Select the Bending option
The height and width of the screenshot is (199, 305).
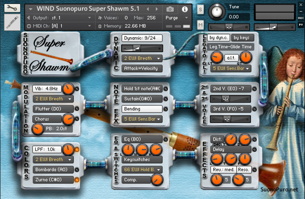(x=142, y=109)
